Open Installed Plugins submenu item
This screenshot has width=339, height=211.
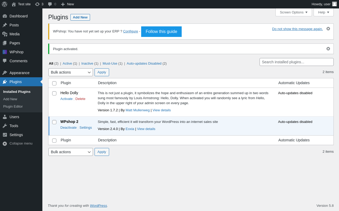pos(17,92)
